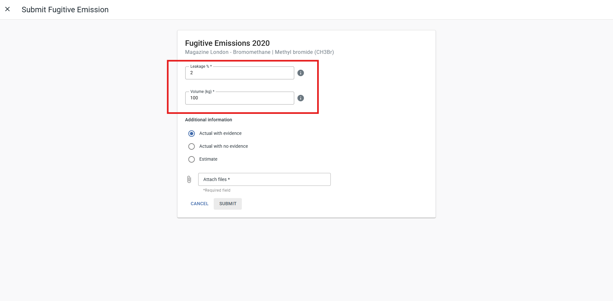
Task: Click the Required field note
Action: (217, 190)
